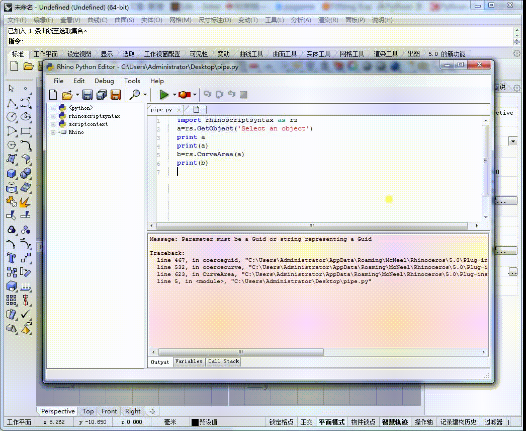Click the Explode tool icon

coord(26,201)
